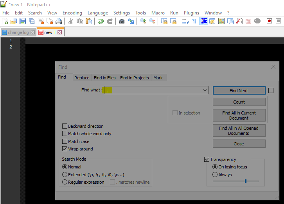The image size is (284, 204).
Task: Click the Print toolbar icon
Action: (59, 21)
